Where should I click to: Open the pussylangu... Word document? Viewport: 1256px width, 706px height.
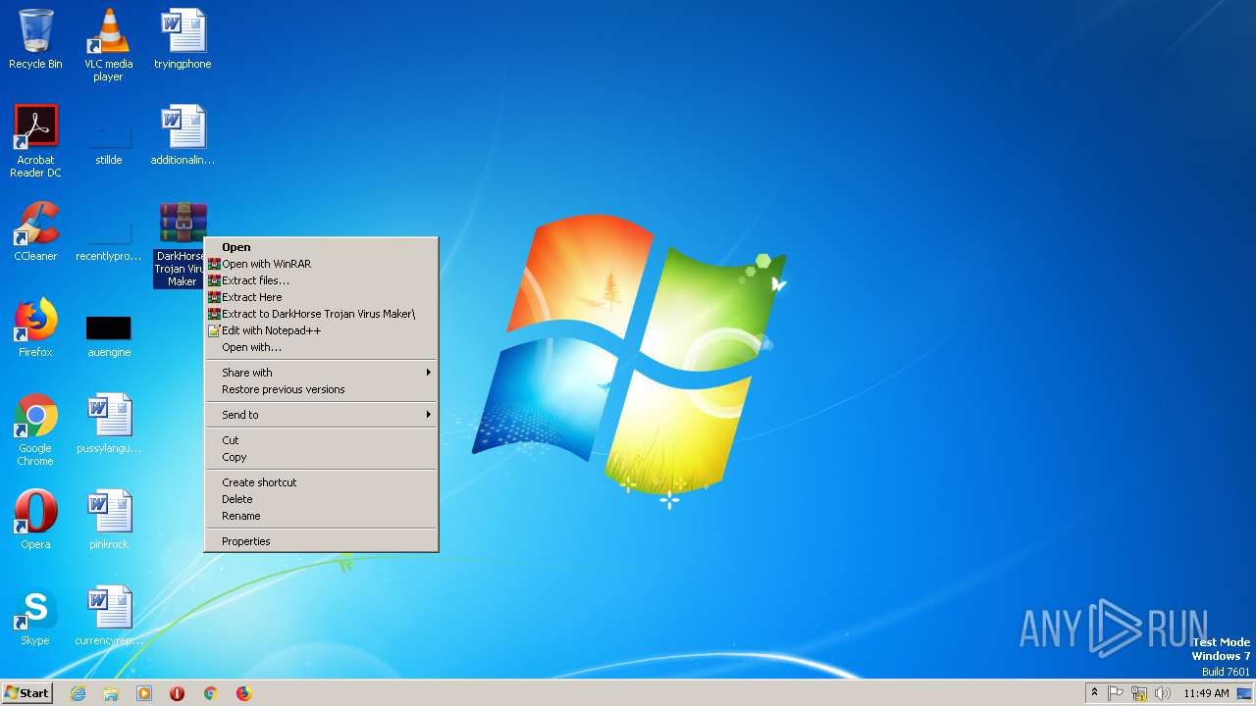(x=109, y=424)
